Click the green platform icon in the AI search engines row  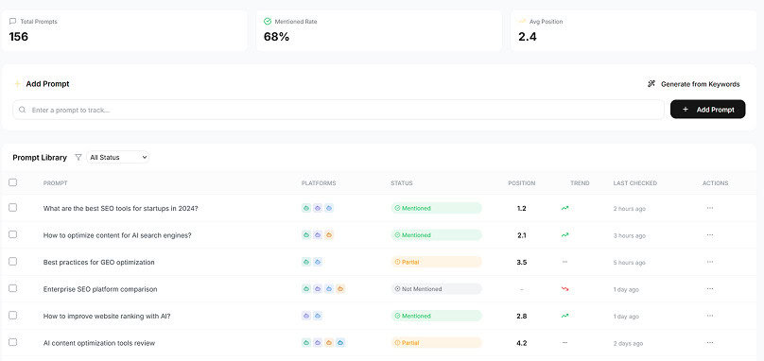tap(306, 234)
